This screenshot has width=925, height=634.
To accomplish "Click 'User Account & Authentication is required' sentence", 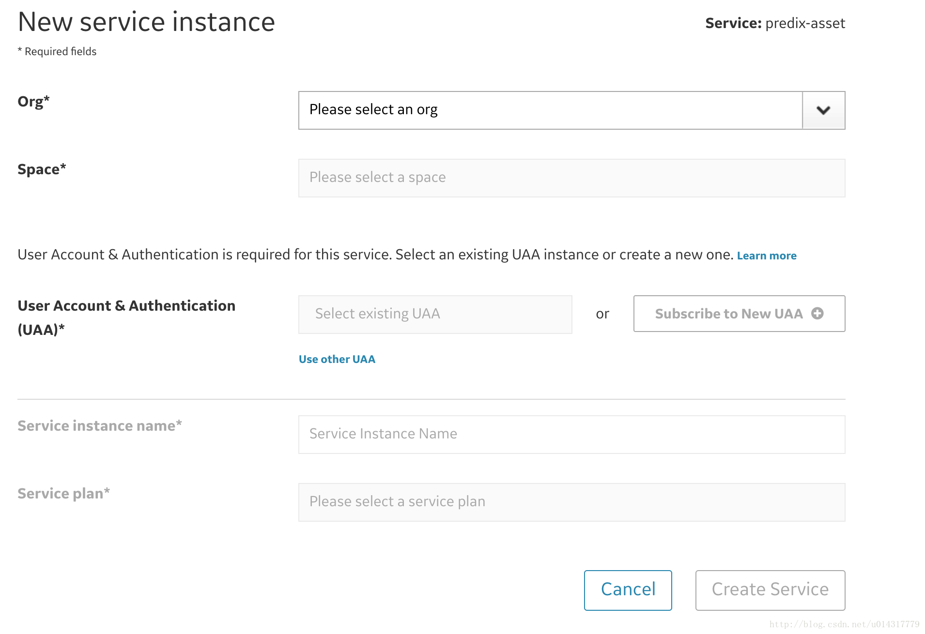I will 376,255.
